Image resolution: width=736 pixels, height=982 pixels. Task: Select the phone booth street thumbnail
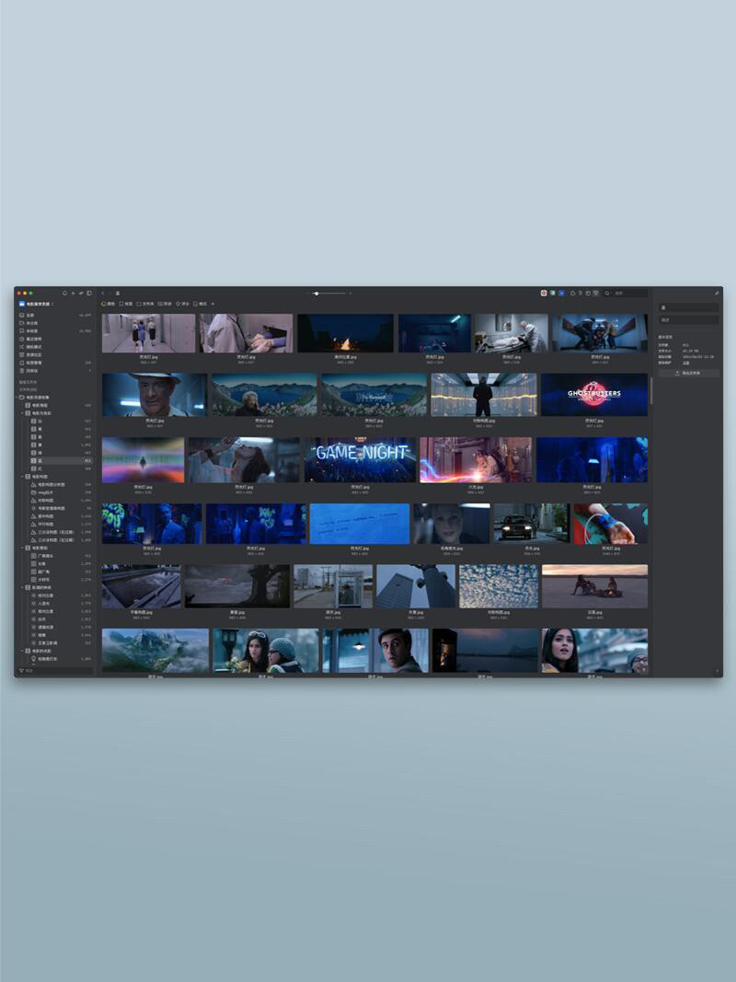tap(333, 586)
